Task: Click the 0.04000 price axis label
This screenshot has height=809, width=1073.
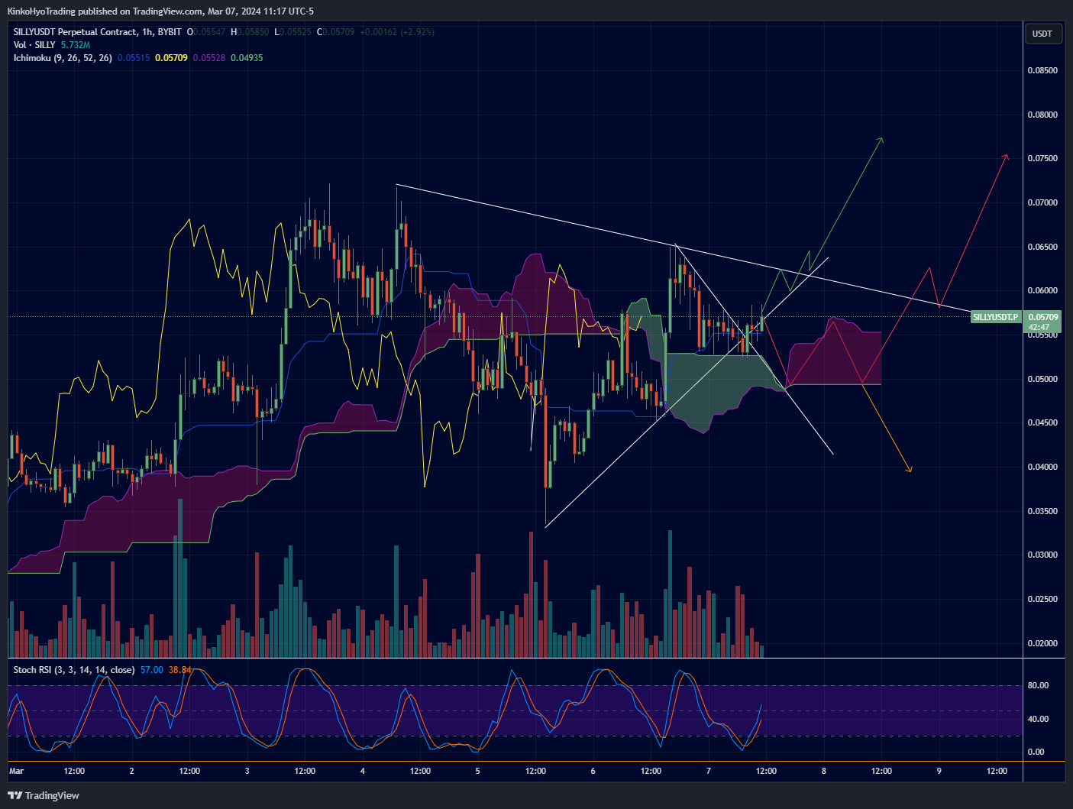Action: (x=1042, y=467)
